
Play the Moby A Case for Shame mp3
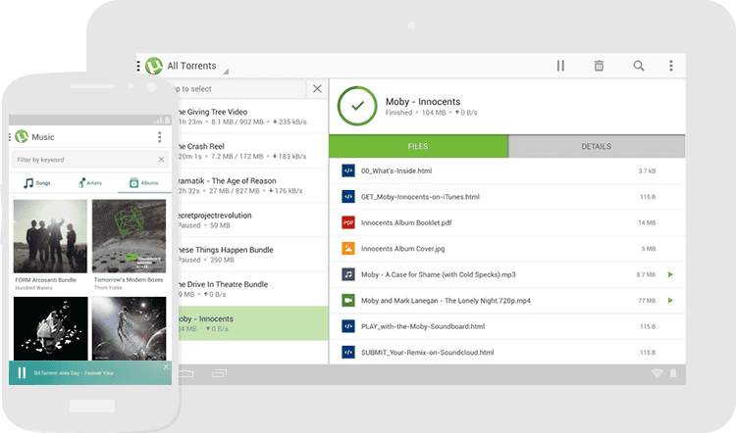[670, 274]
